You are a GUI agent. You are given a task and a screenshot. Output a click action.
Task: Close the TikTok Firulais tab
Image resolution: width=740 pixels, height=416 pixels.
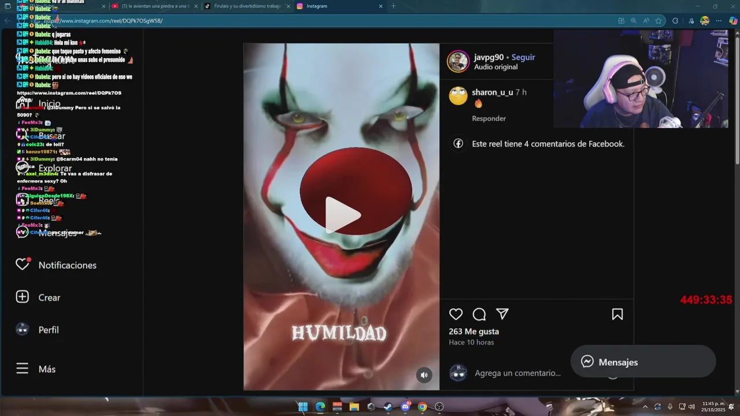(x=288, y=6)
